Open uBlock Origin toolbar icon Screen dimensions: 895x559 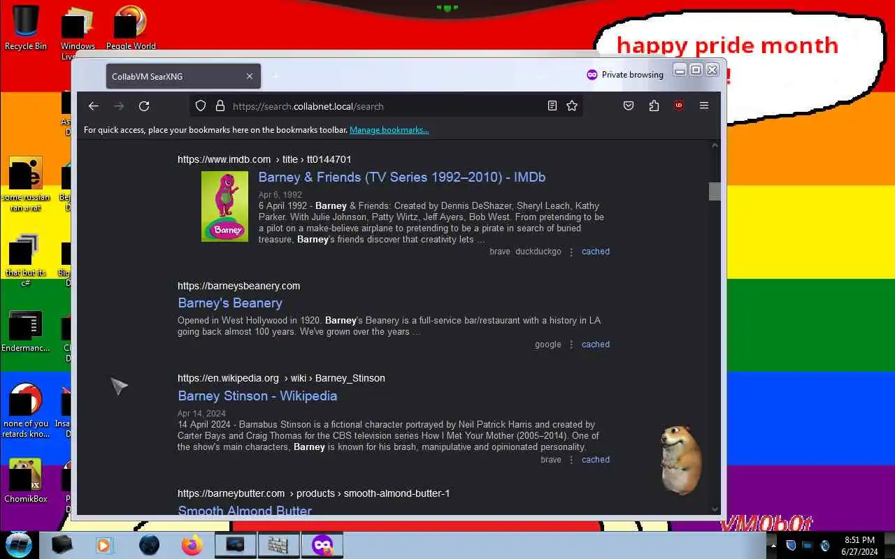click(x=678, y=106)
